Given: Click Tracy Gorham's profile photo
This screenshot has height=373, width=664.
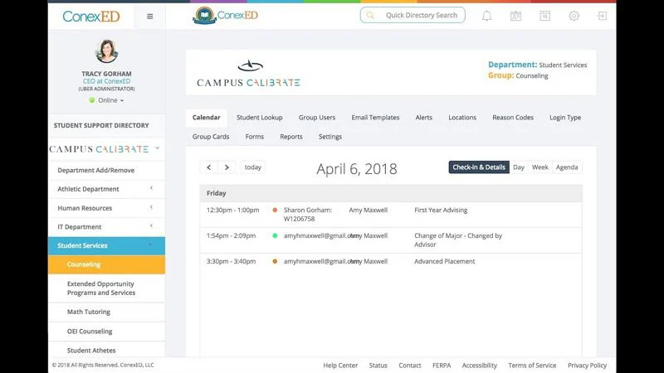Looking at the screenshot, I should coord(107,51).
